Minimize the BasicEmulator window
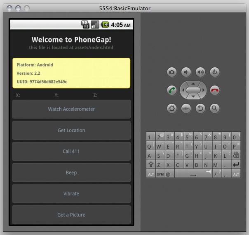The width and height of the screenshot is (249, 235). 18,8
